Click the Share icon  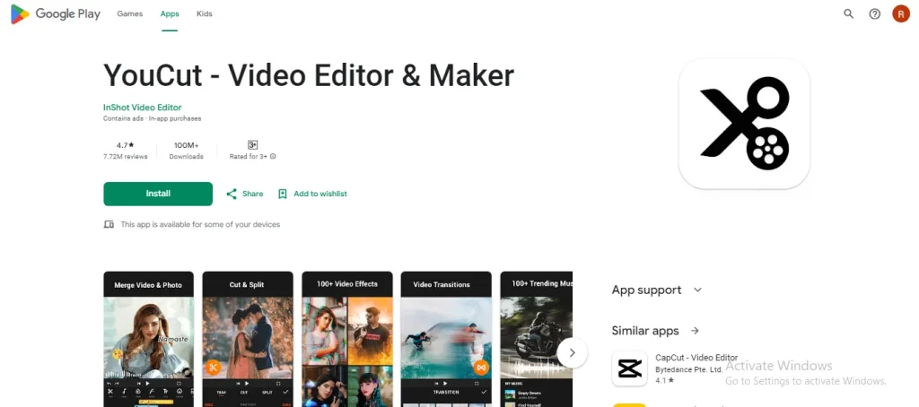click(x=232, y=194)
